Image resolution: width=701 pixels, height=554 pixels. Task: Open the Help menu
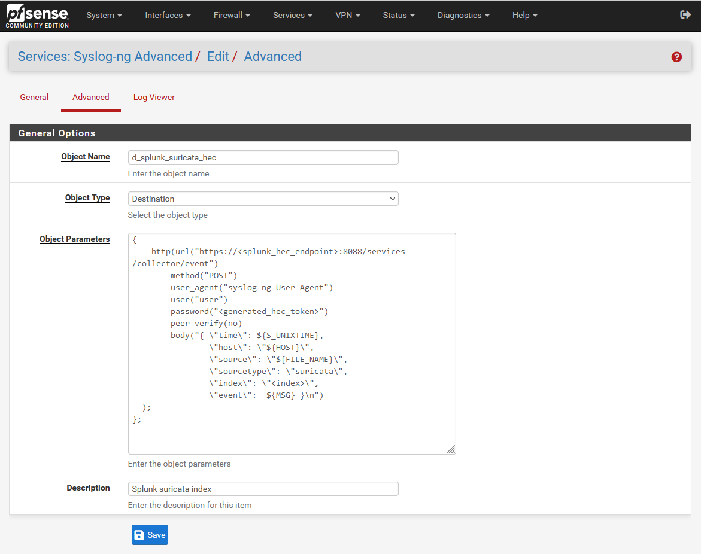click(524, 15)
